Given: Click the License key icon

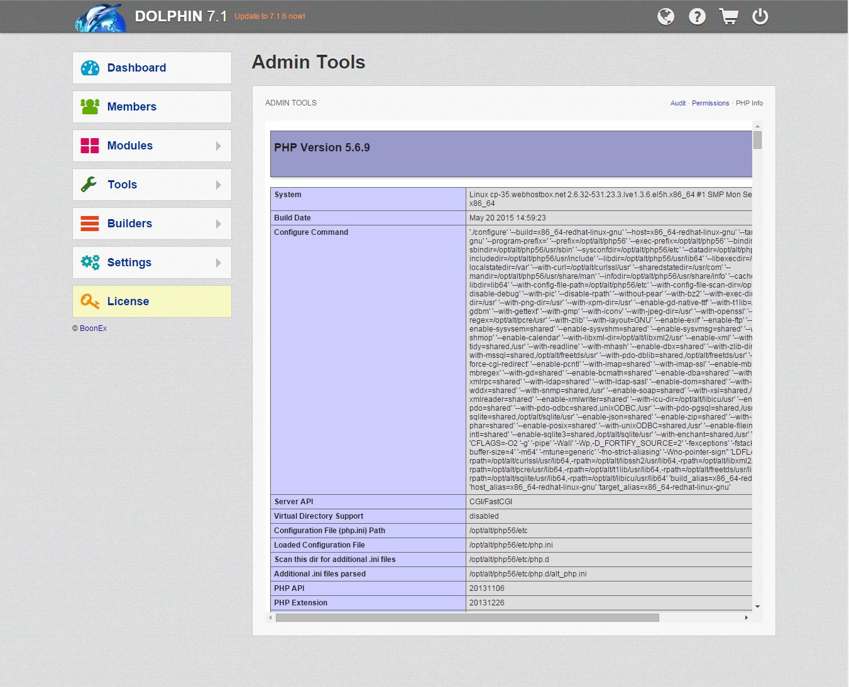Looking at the screenshot, I should point(90,301).
